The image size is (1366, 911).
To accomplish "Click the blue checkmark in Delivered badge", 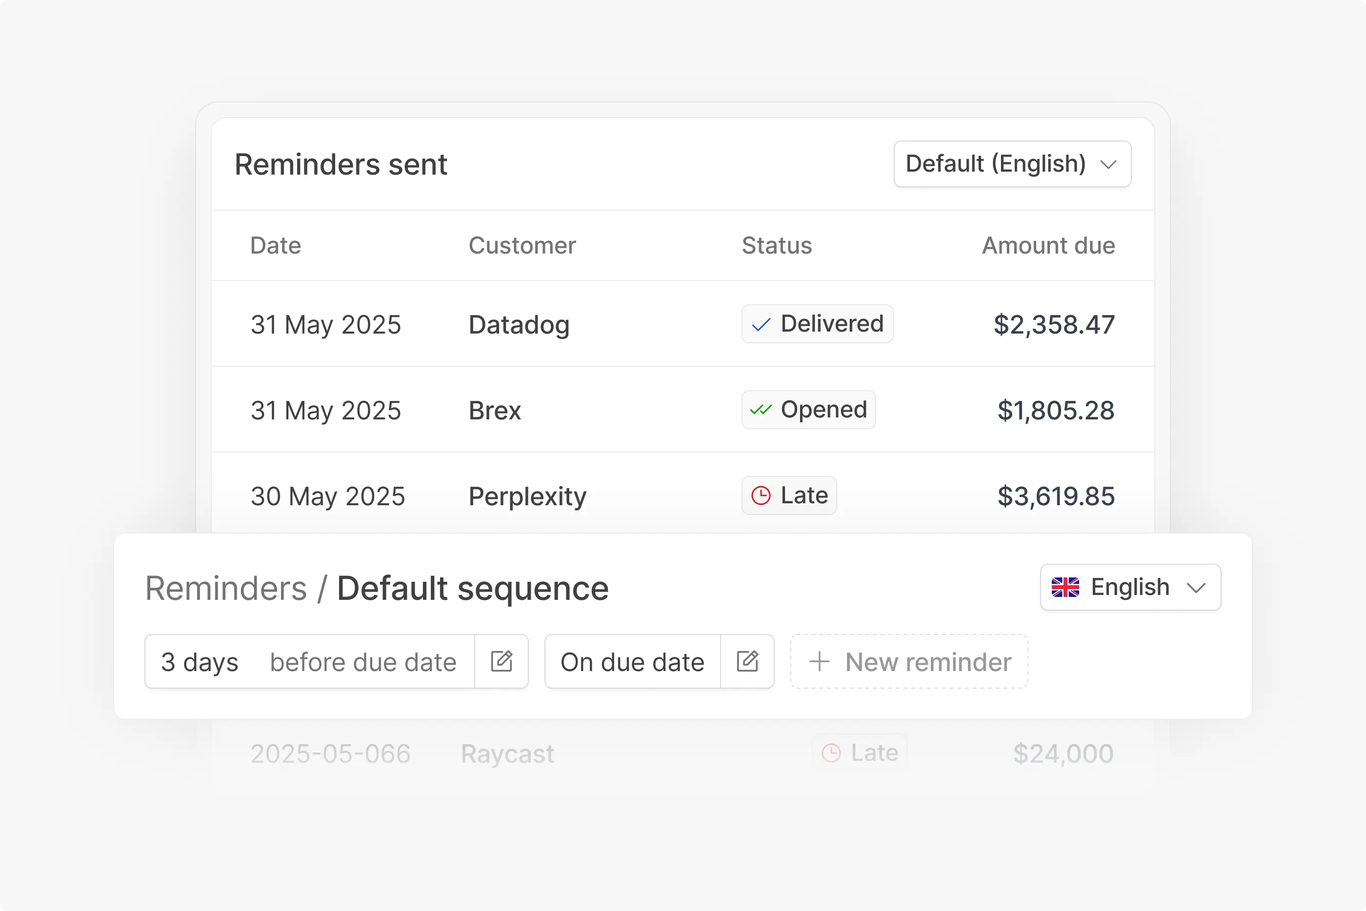I will coord(761,325).
